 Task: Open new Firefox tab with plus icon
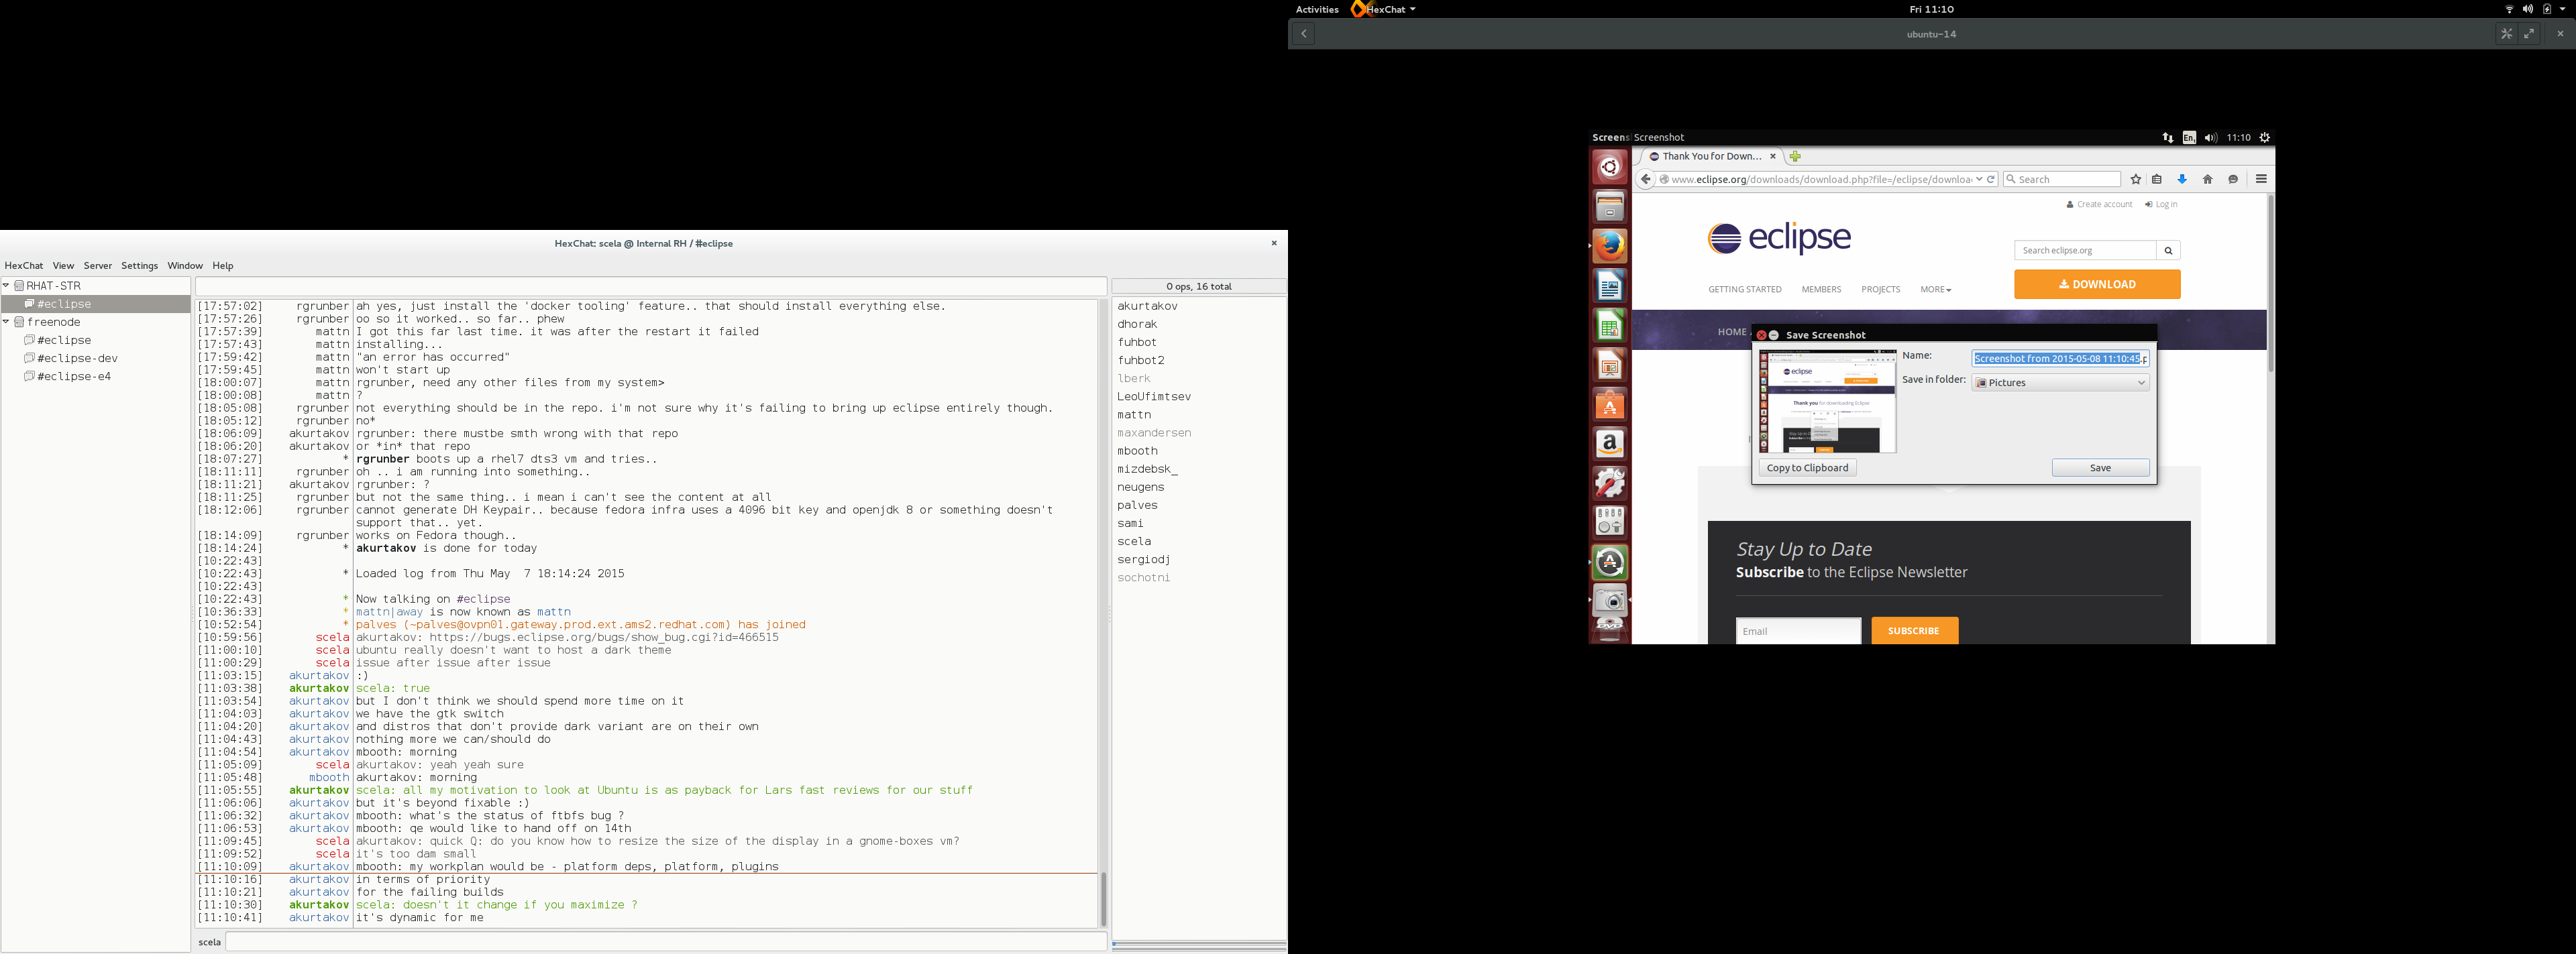pyautogui.click(x=1795, y=157)
